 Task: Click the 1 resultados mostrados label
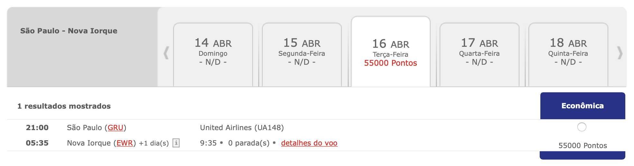(x=64, y=106)
